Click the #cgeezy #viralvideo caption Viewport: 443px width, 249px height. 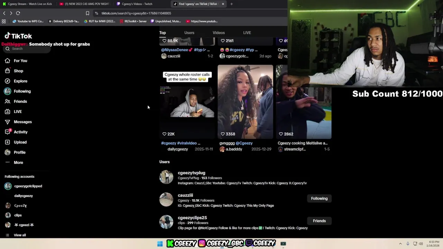point(181,143)
